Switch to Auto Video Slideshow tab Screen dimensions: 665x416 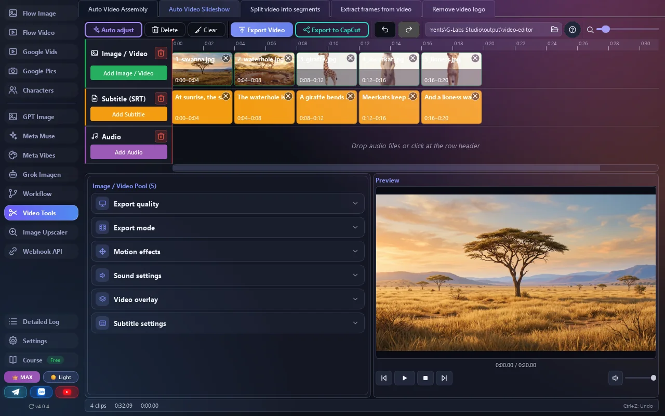(199, 9)
